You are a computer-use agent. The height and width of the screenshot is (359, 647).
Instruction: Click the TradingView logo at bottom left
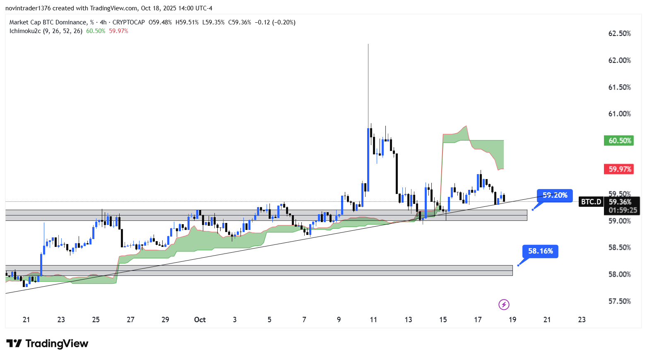pyautogui.click(x=47, y=344)
